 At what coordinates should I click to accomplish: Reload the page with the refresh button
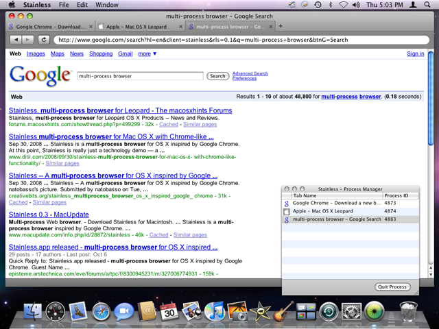tap(44, 40)
